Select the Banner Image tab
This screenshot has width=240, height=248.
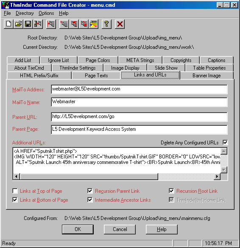pos(207,75)
